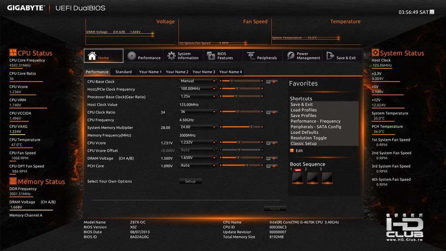This screenshot has width=446, height=251.
Task: Switch to the Your Name 4 tab
Action: click(x=230, y=72)
